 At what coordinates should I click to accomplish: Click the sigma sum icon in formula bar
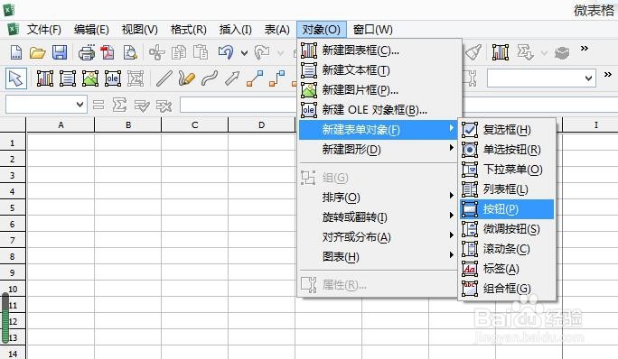(x=119, y=105)
